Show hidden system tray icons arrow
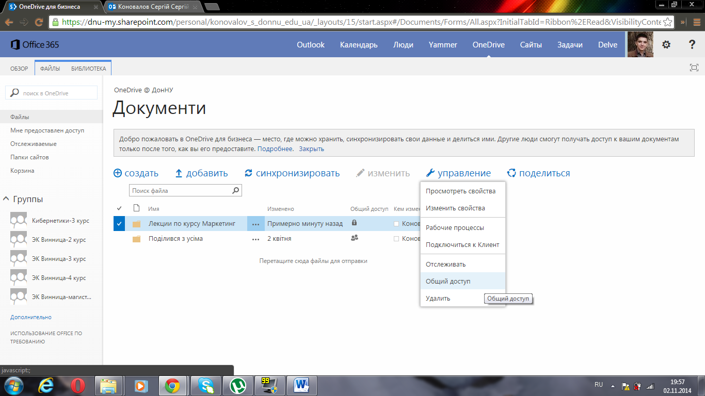705x396 pixels. point(613,386)
